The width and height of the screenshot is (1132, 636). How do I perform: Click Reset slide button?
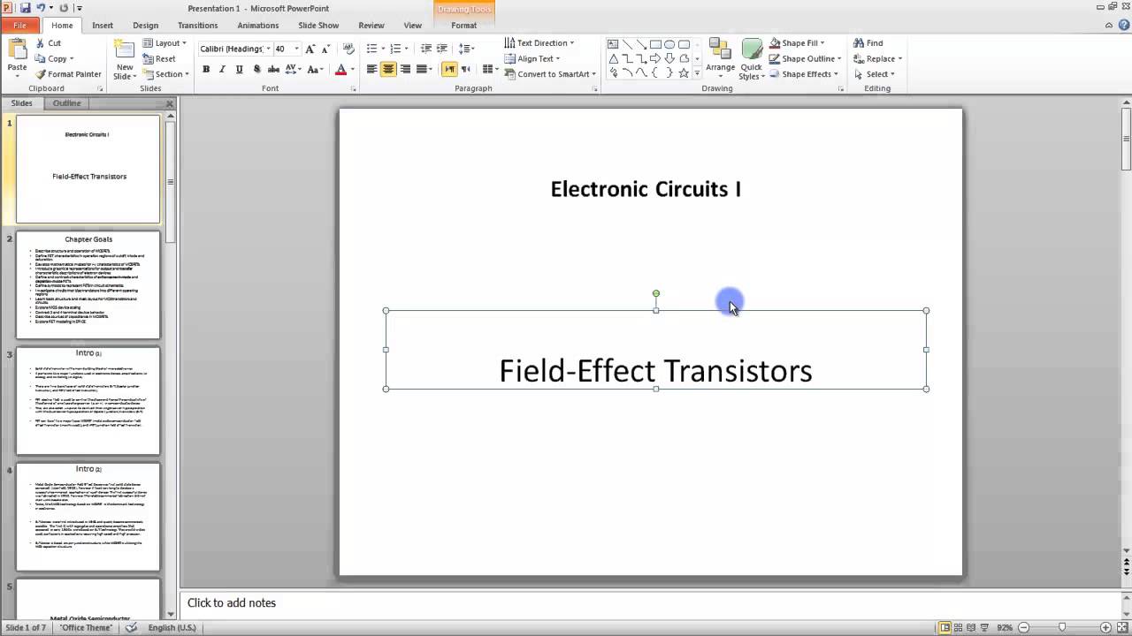[160, 58]
